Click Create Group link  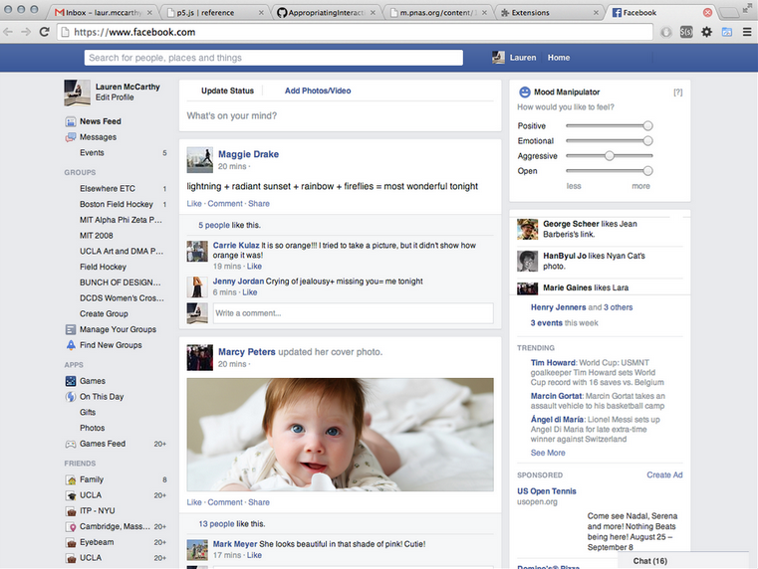pyautogui.click(x=104, y=313)
